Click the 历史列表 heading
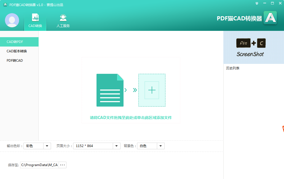Image resolution: width=284 pixels, height=179 pixels. 233,68
